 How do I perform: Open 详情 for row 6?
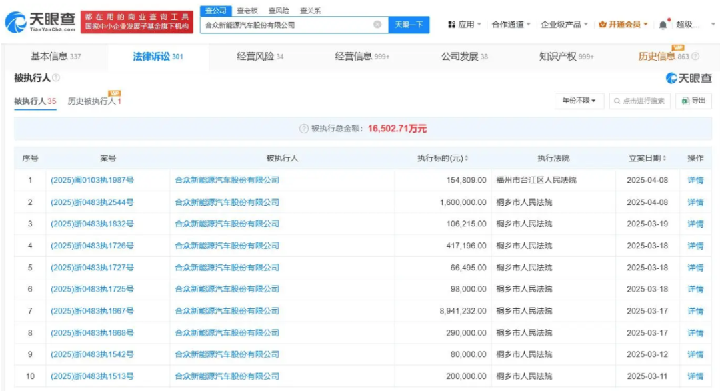(x=695, y=289)
